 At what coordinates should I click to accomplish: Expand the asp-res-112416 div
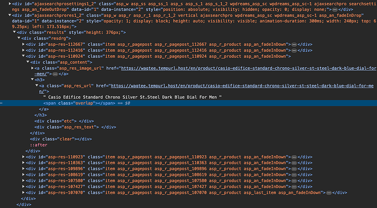click(x=23, y=50)
